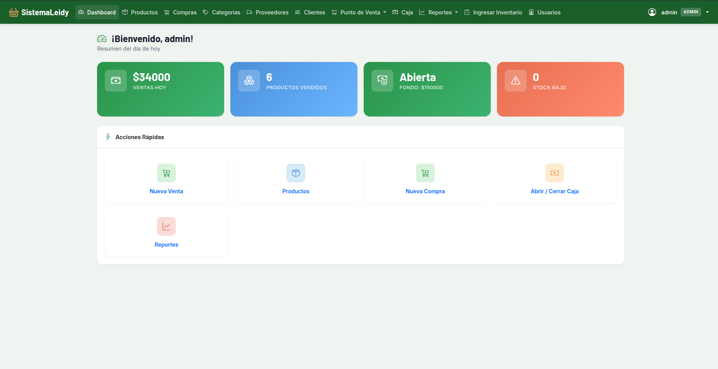Viewport: 718px width, 369px height.
Task: Click the Clientes people icon in navbar
Action: point(298,12)
